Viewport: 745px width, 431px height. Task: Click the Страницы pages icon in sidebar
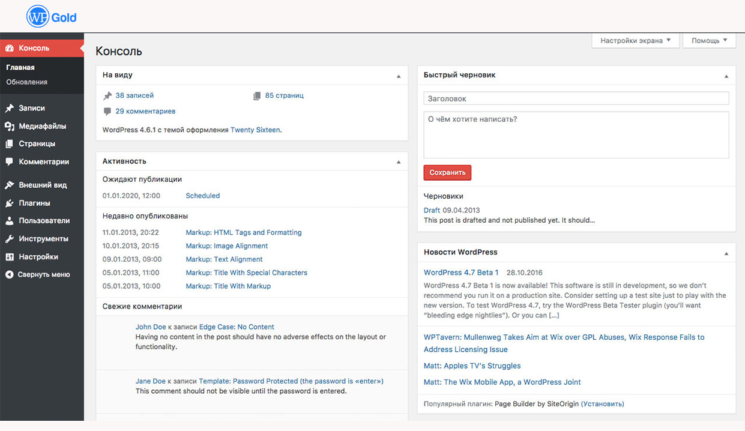[9, 144]
